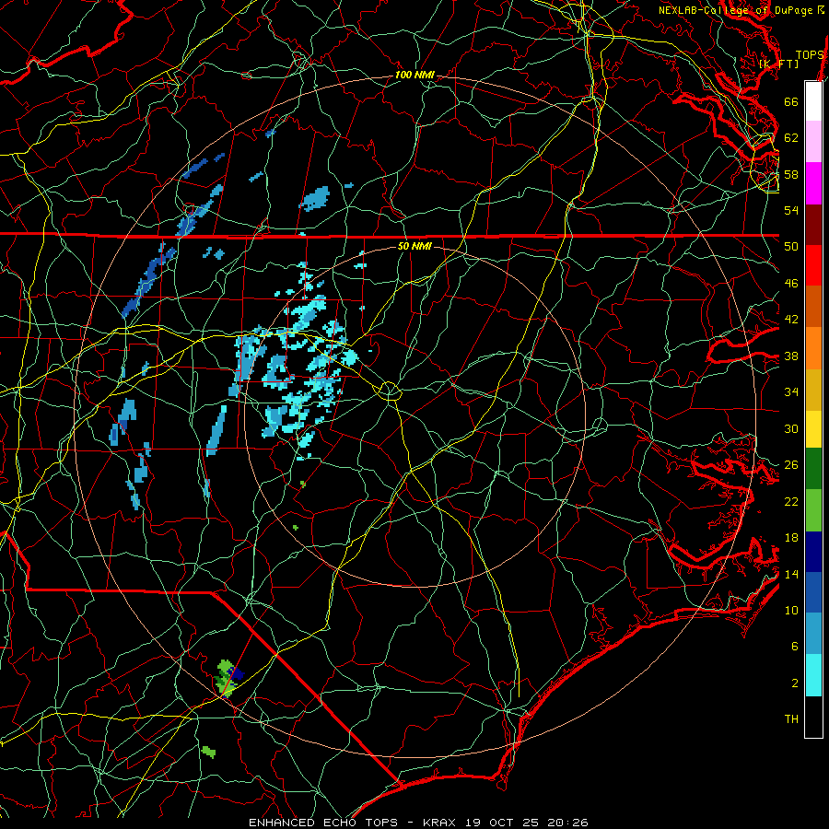Click the 2 legend label

click(795, 683)
